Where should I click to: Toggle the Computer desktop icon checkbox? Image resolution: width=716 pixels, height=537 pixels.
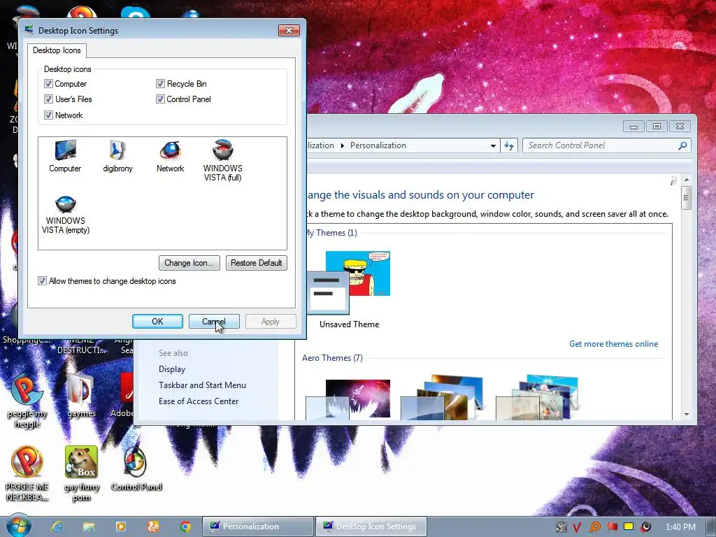(48, 84)
